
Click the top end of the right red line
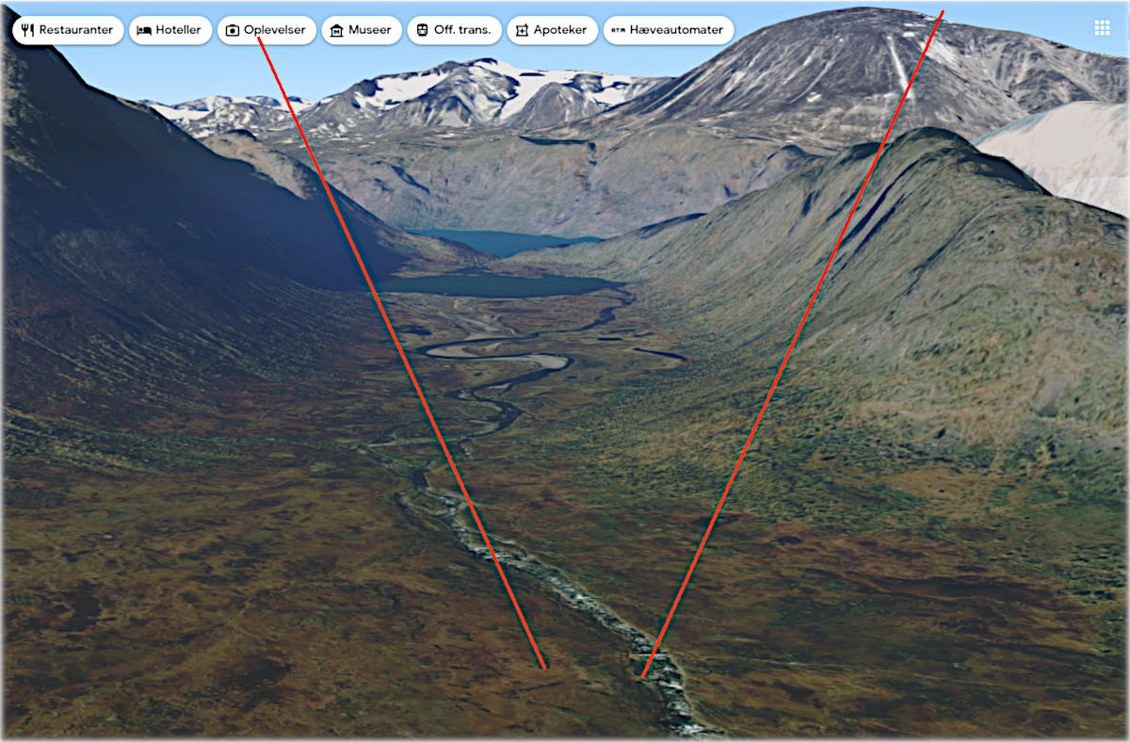942,12
